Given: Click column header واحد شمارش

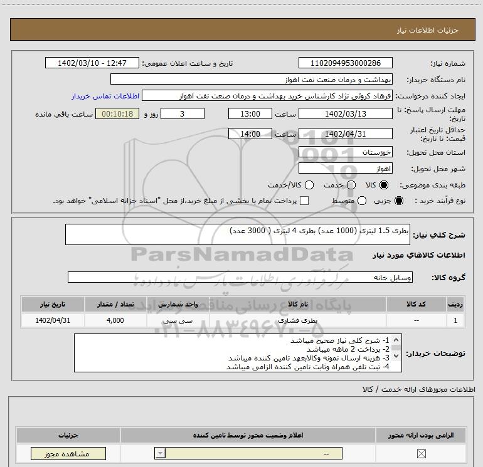Looking at the screenshot, I should click(x=178, y=304).
